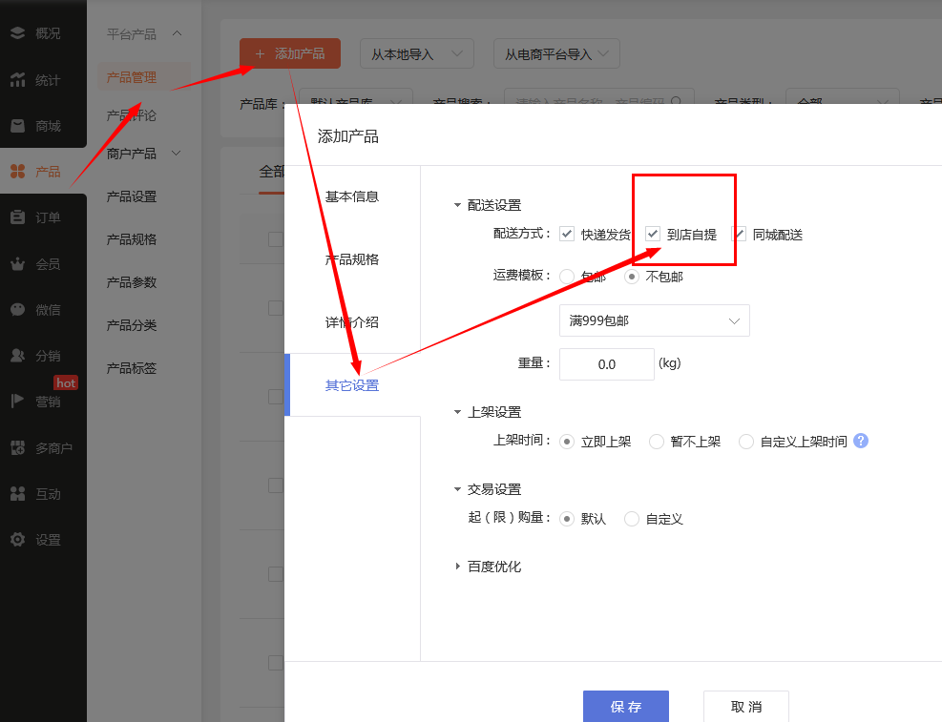
Task: Open the 订单 orders icon in sidebar
Action: click(17, 217)
